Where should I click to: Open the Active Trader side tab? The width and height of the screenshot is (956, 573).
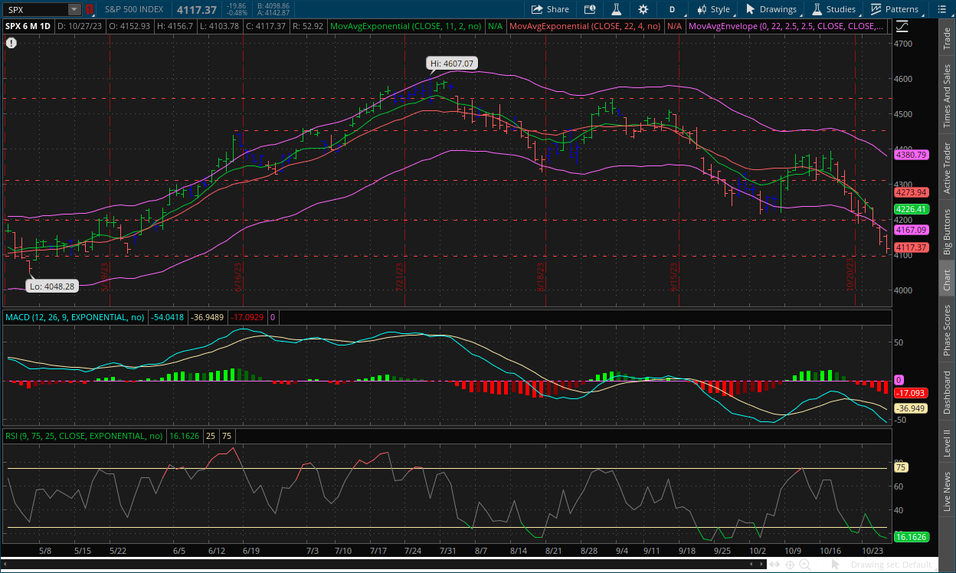(x=947, y=168)
